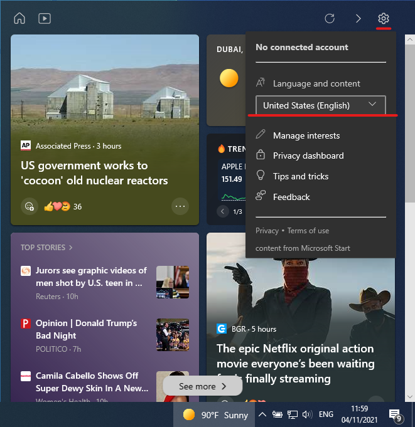
Task: Click the feed vertical scrollbar thumb
Action: (409, 124)
